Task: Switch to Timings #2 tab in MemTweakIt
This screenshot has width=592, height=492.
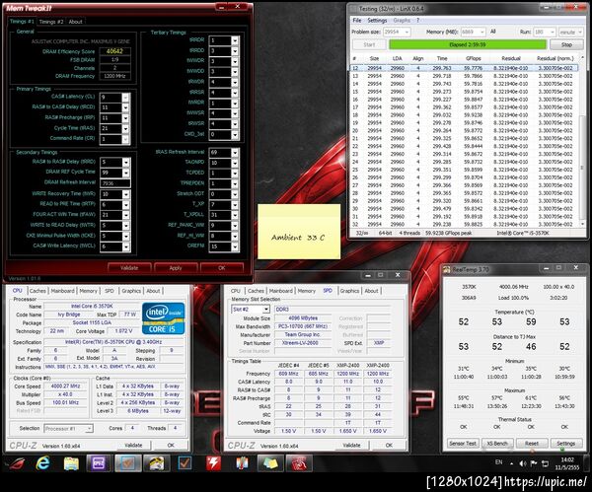Action: (51, 22)
